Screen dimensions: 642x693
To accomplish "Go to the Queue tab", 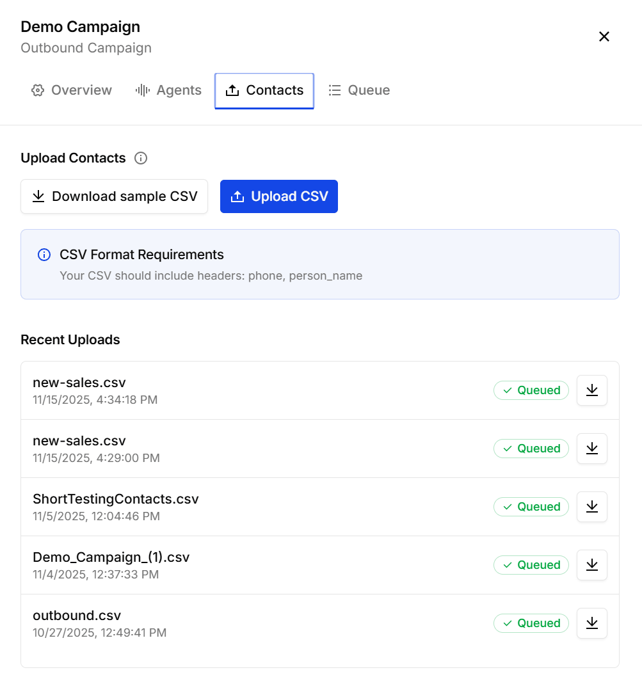I will click(360, 90).
